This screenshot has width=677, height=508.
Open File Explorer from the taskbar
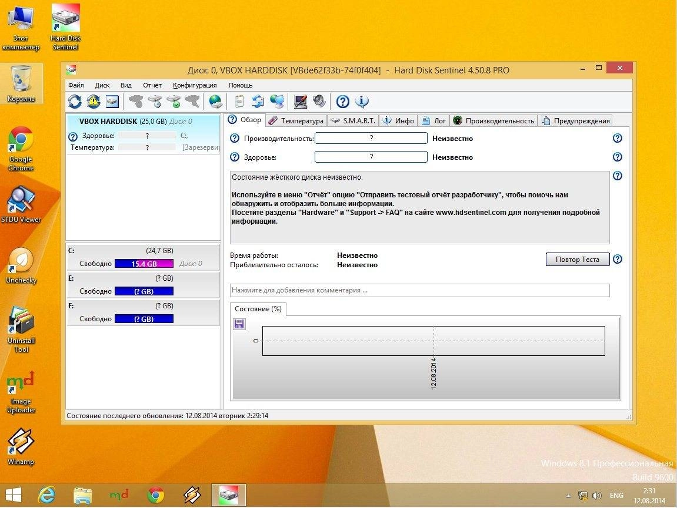82,495
